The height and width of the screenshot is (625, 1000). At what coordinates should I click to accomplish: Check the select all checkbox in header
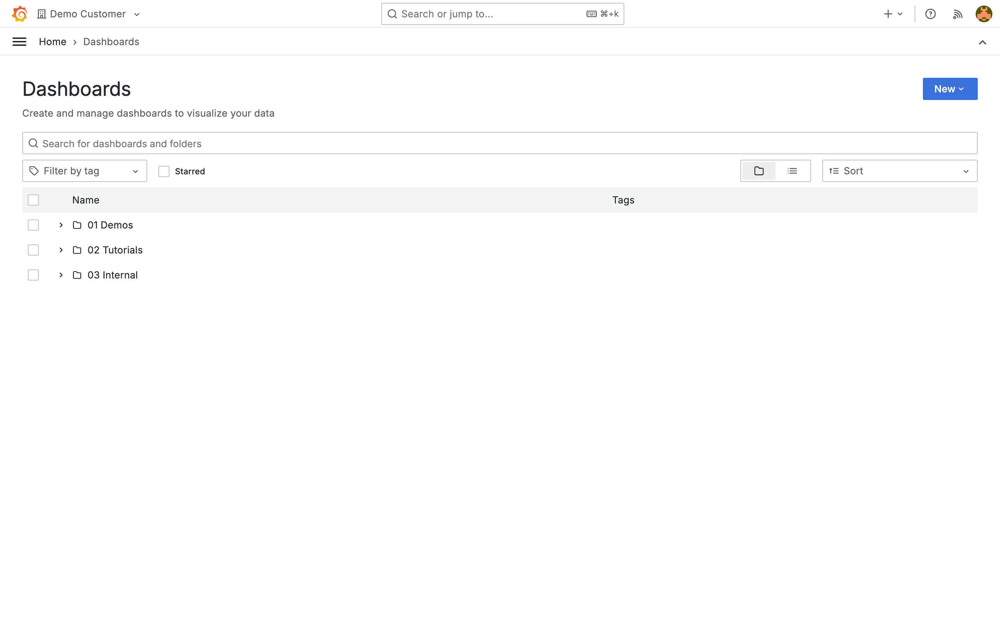click(33, 200)
